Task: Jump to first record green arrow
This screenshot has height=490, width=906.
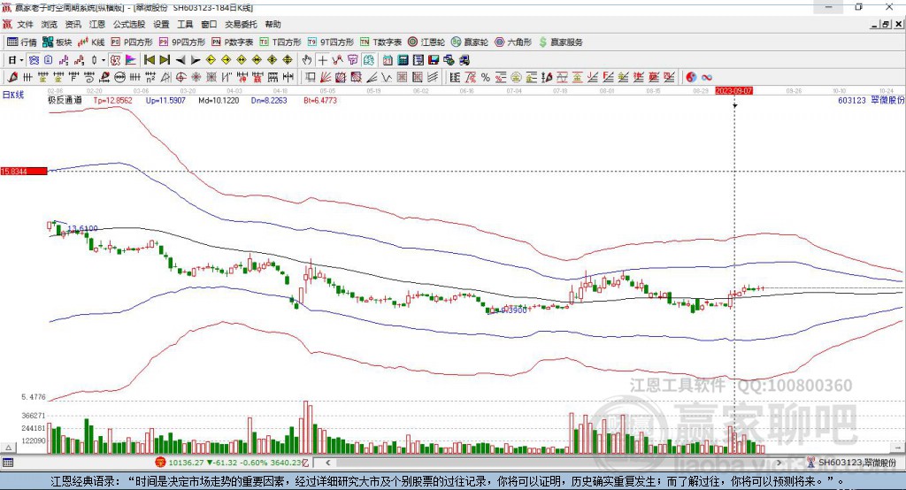Action: click(149, 60)
